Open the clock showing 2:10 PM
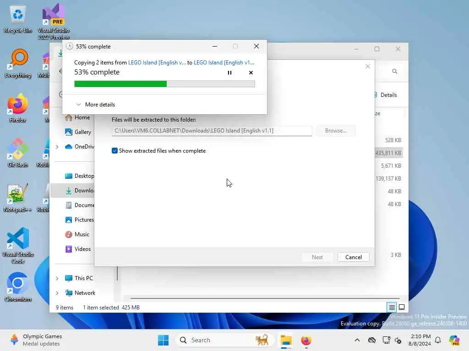 coord(420,340)
